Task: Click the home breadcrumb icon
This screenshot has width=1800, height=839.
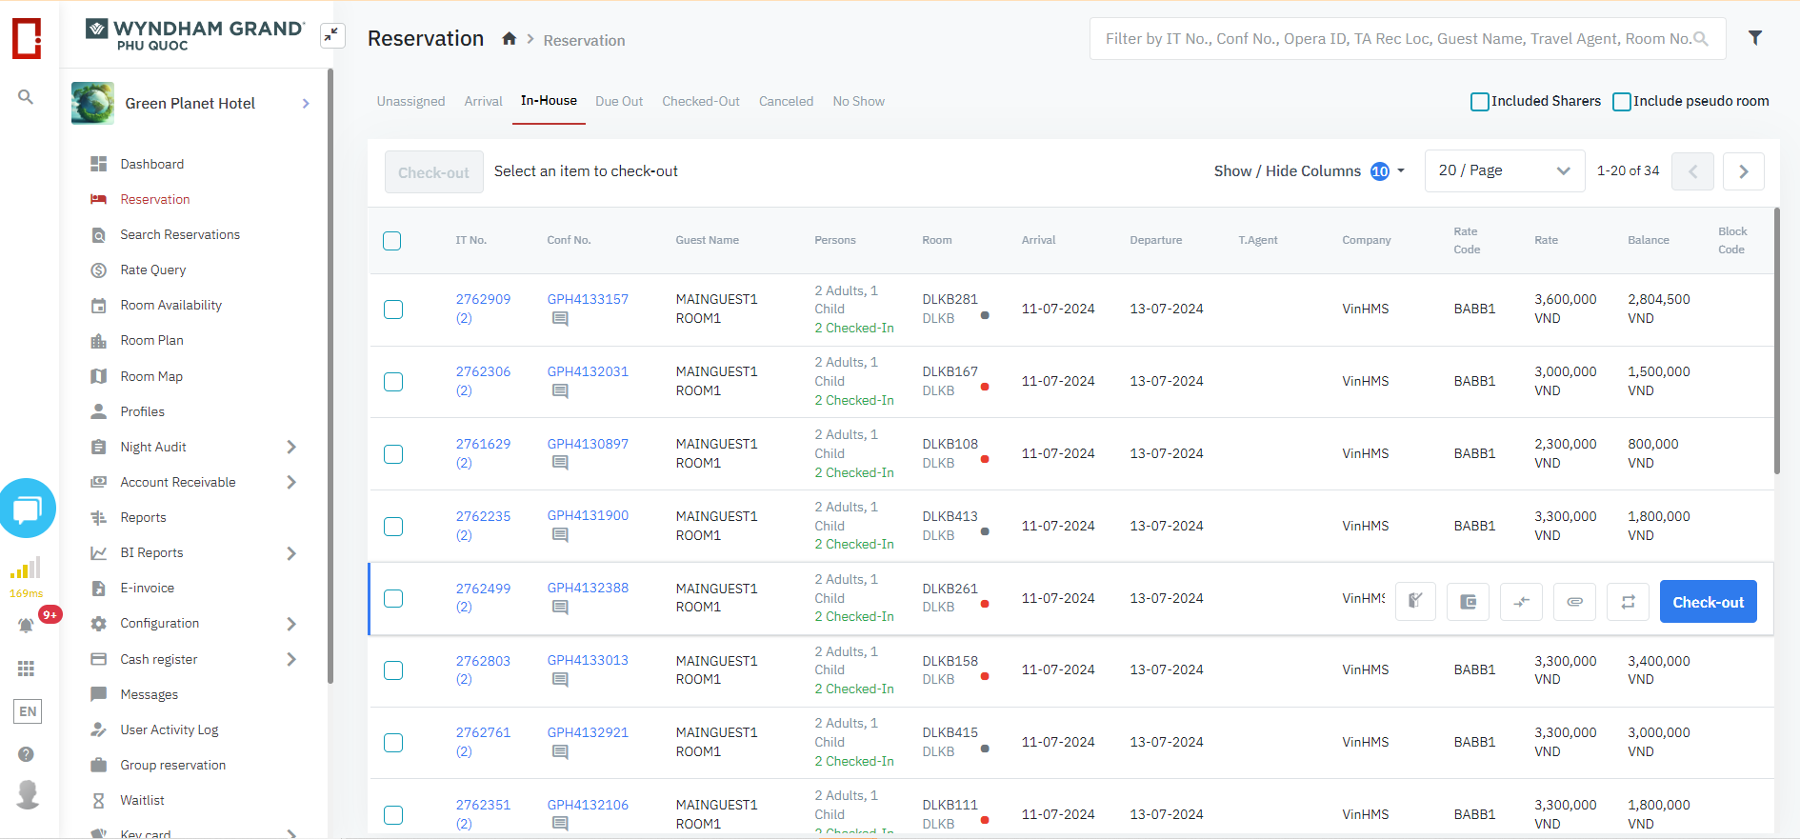Action: pyautogui.click(x=510, y=39)
